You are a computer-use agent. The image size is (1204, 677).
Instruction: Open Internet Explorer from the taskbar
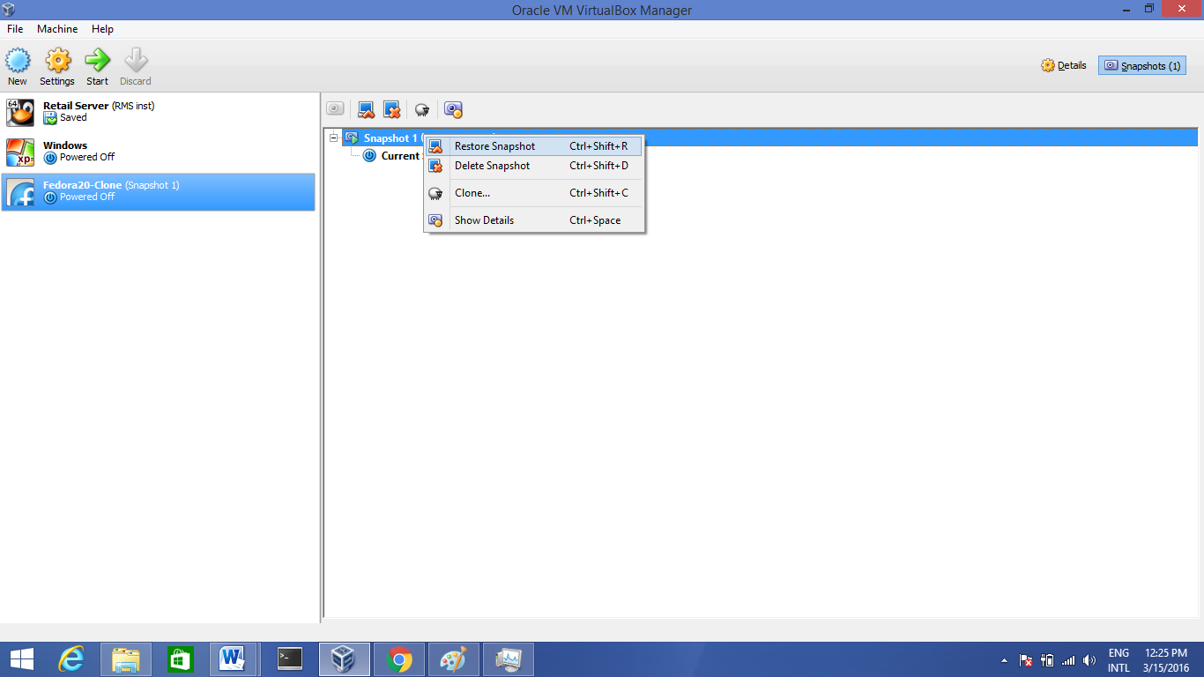point(71,659)
